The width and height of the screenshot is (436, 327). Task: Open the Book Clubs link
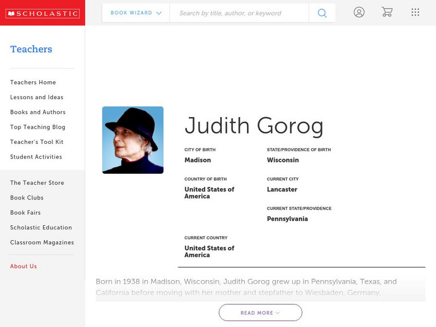coord(27,198)
